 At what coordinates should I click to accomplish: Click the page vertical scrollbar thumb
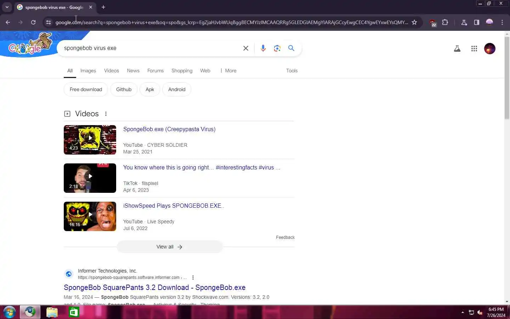tap(507, 78)
